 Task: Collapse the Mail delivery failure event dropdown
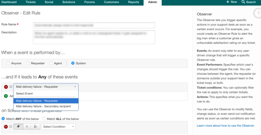click(46, 87)
